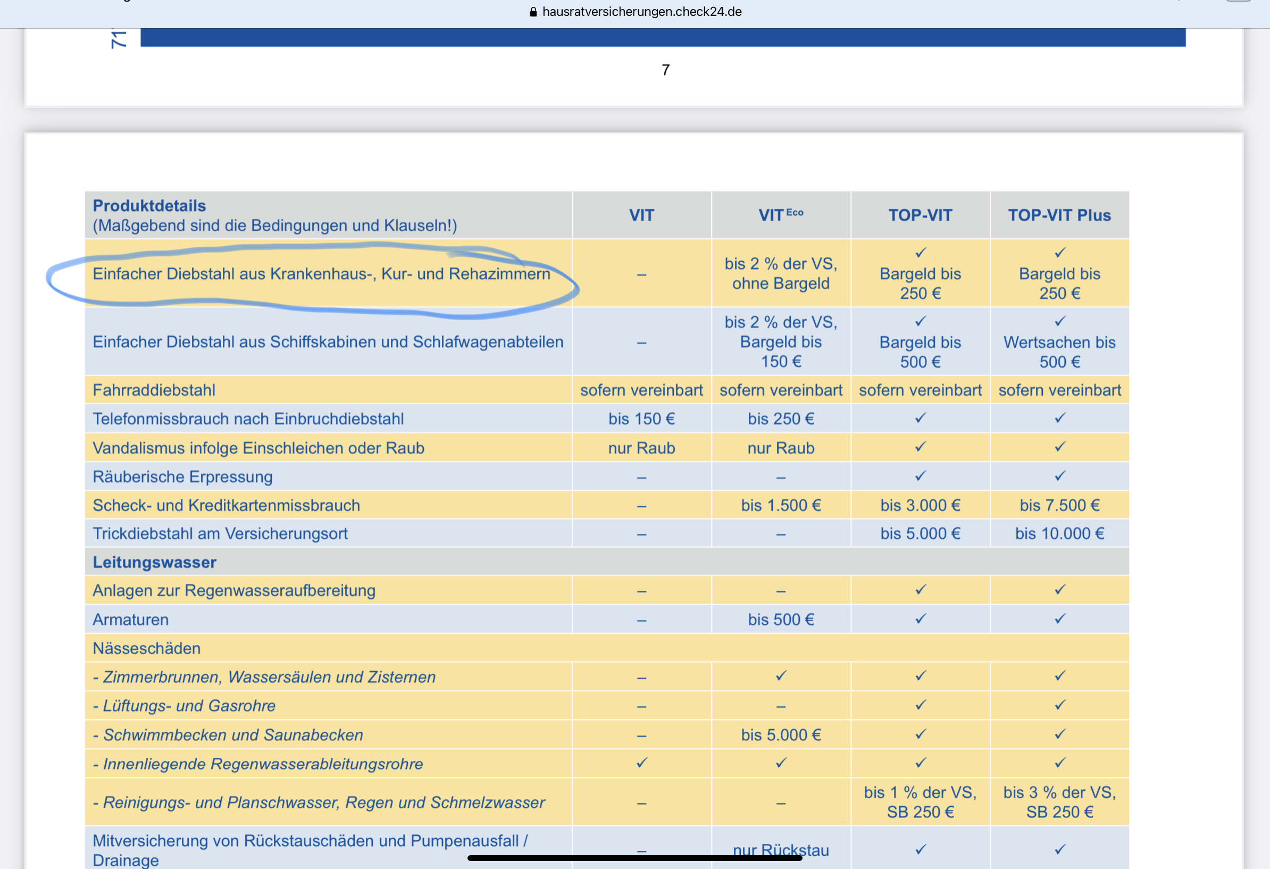Click VIT Eco checkmark in Zimmerbrunnen row
The image size is (1270, 869).
pyautogui.click(x=781, y=676)
